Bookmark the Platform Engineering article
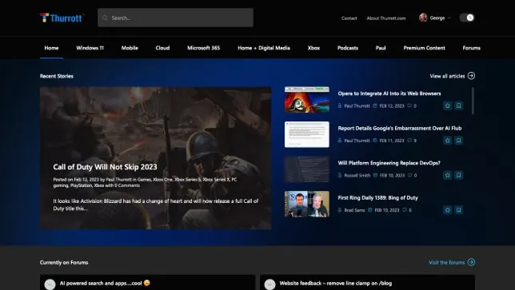515x290 pixels. (x=459, y=175)
